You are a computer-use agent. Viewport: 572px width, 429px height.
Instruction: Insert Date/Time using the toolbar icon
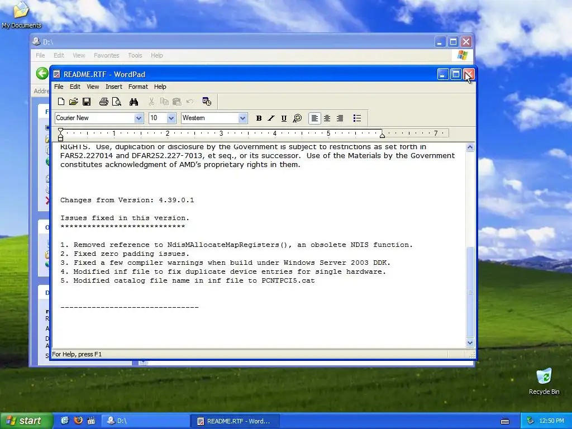[207, 102]
